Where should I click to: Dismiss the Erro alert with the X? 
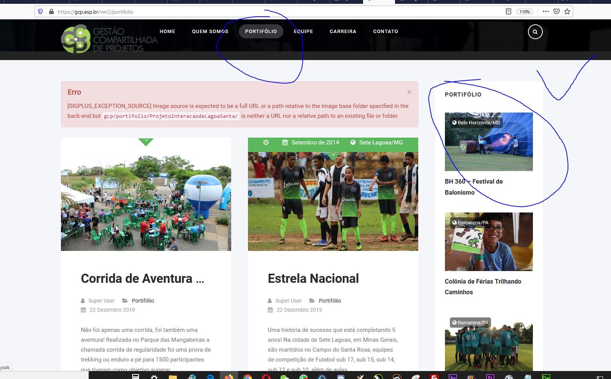click(409, 92)
